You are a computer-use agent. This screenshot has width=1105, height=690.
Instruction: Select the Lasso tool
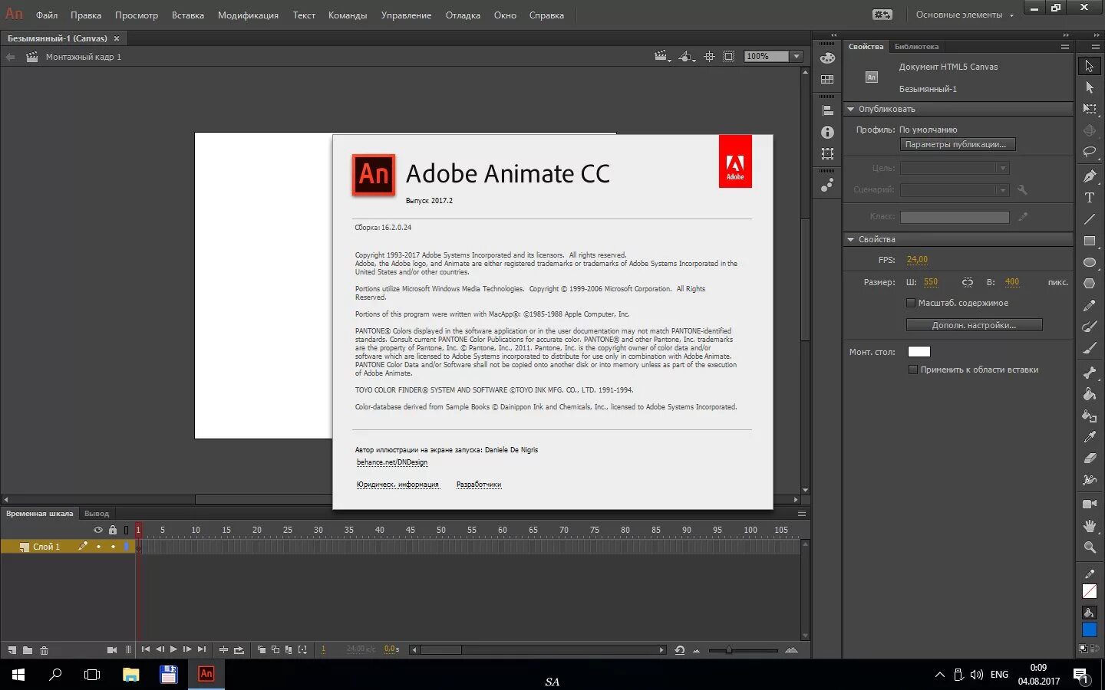click(1089, 152)
